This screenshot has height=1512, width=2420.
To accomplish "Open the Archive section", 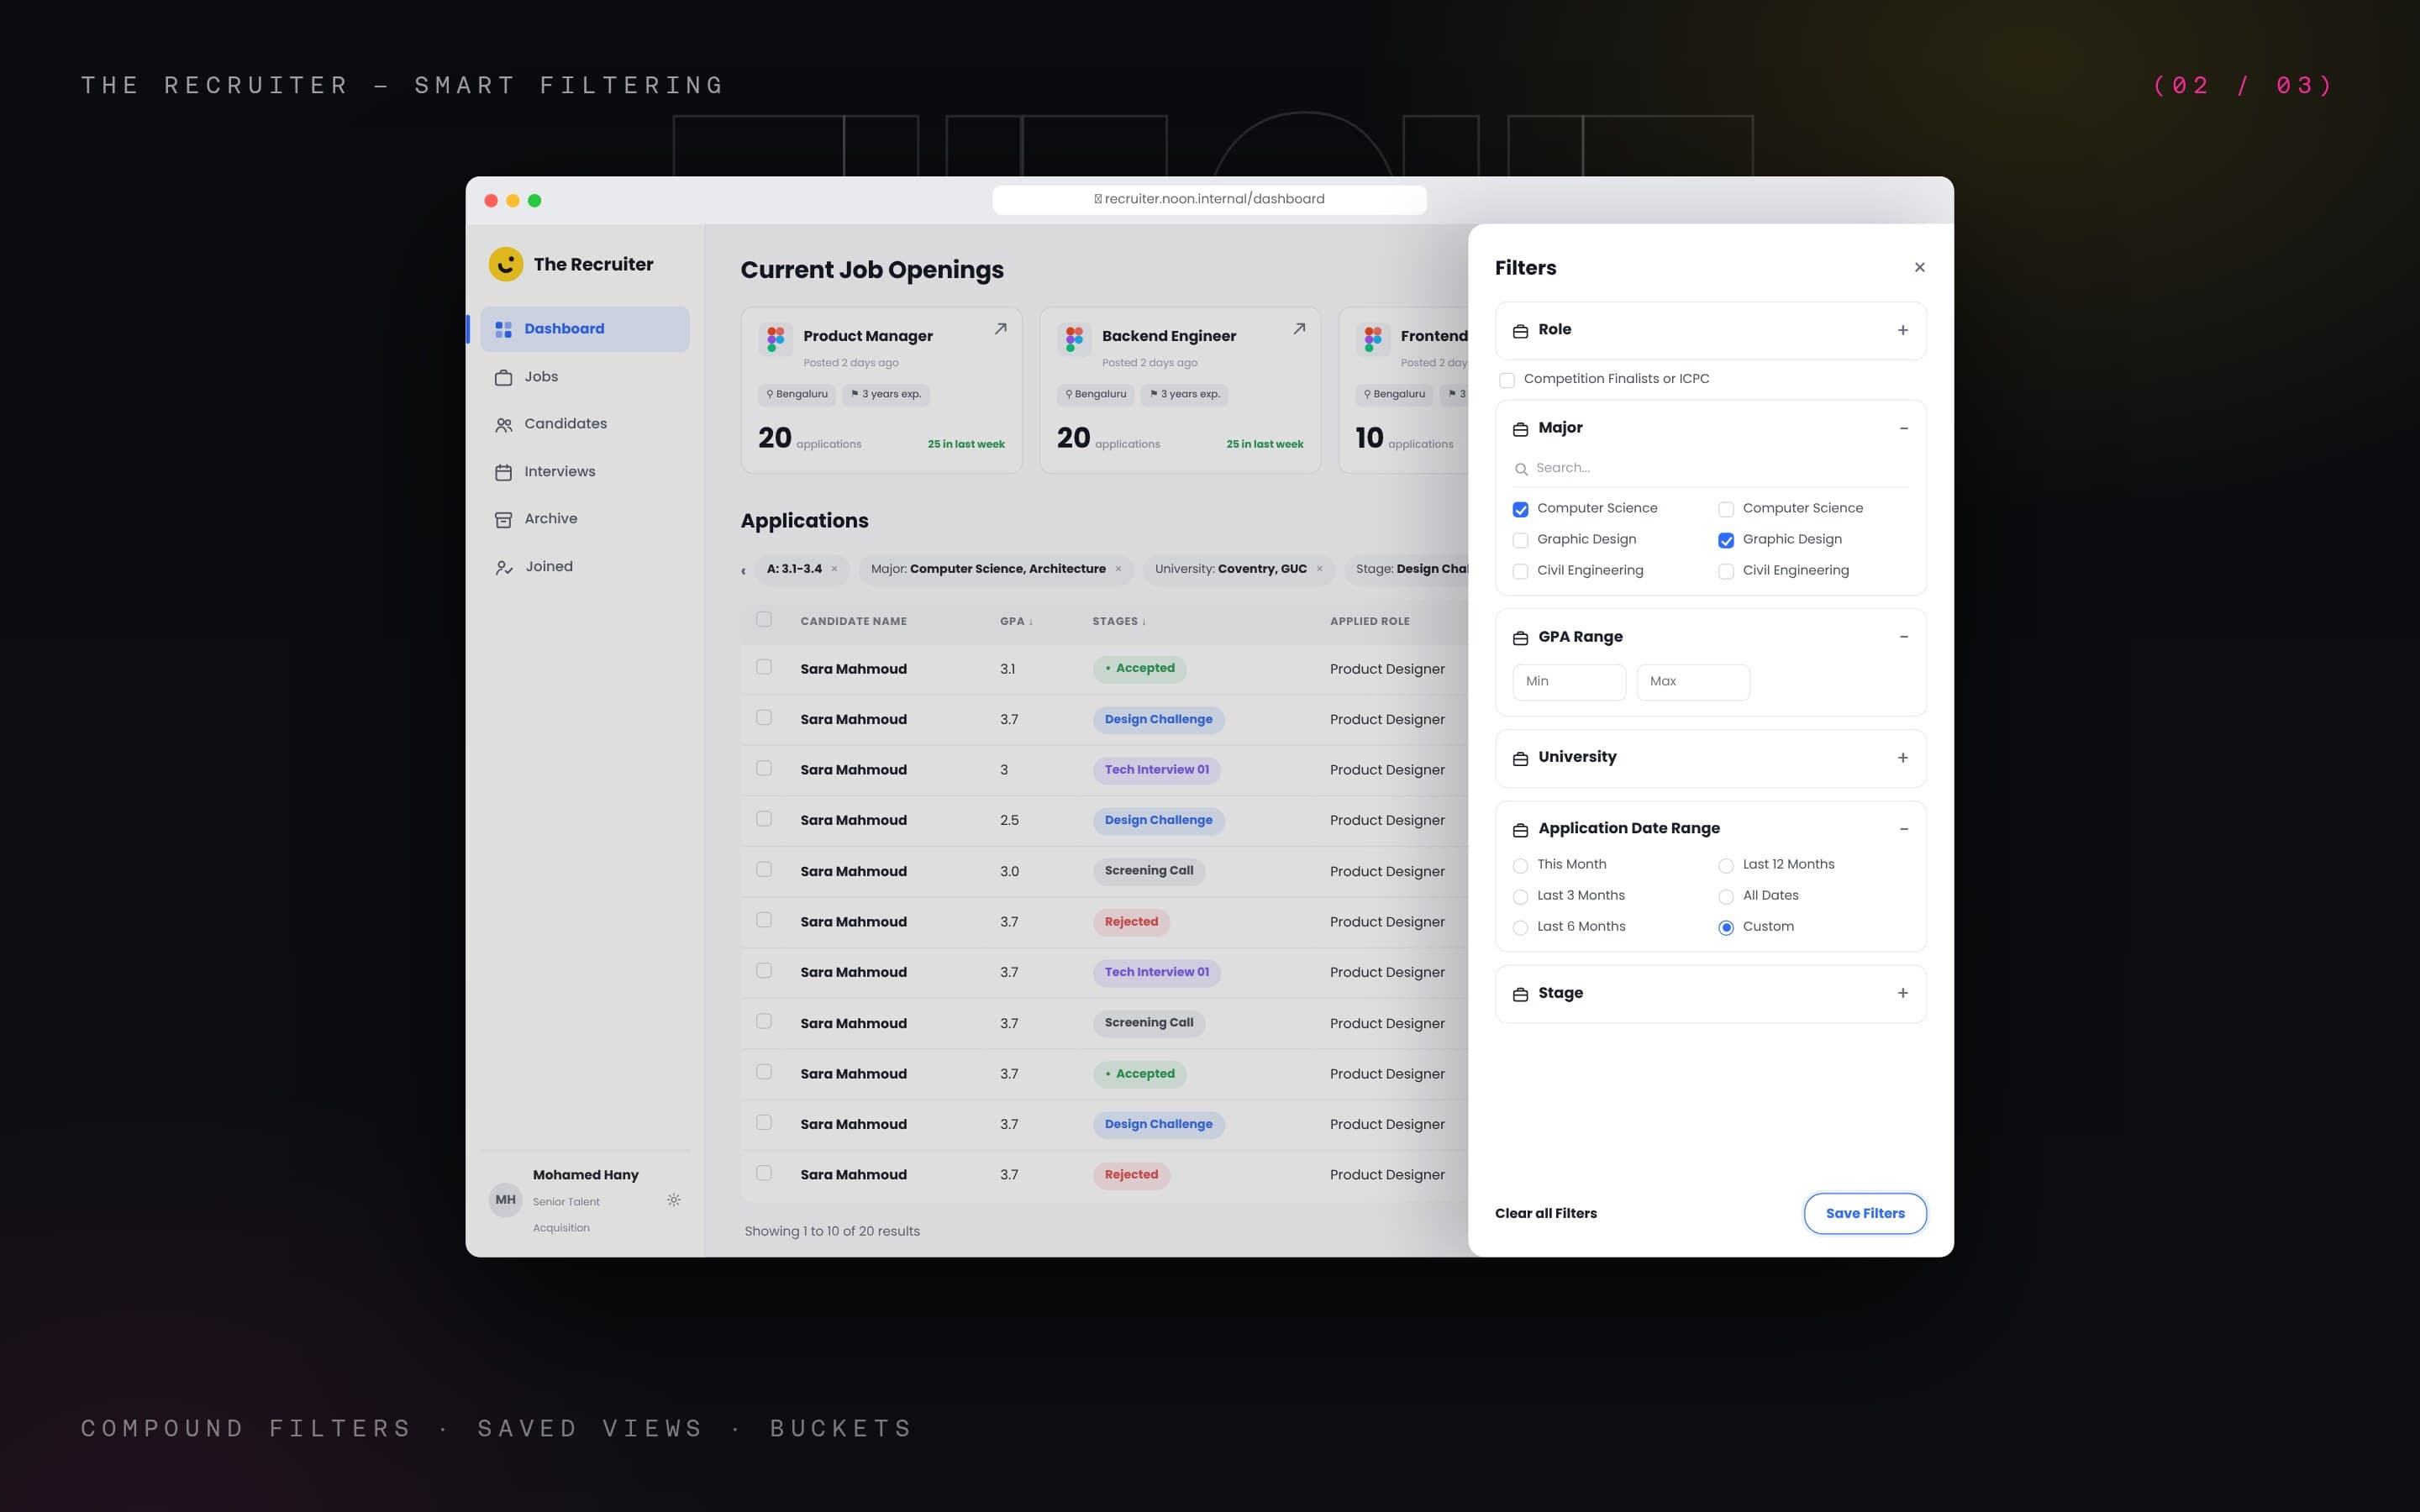I will click(585, 519).
